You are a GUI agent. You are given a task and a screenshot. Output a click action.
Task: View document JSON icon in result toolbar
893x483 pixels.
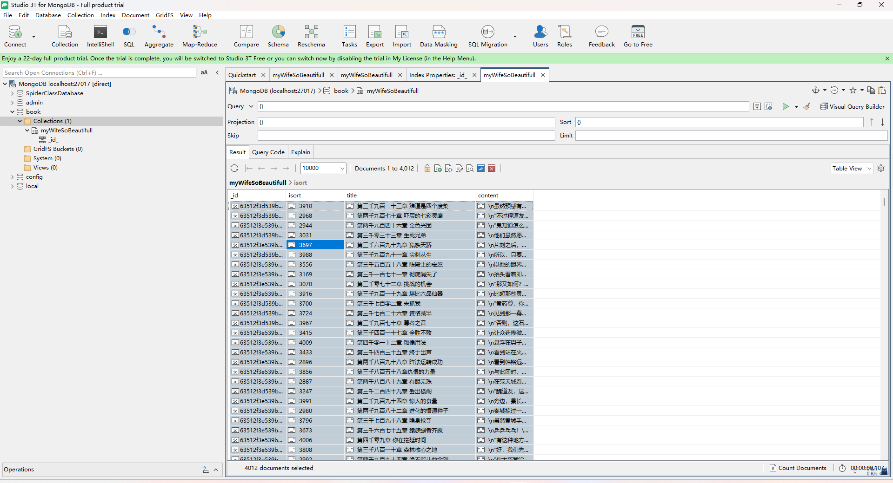[x=448, y=168]
